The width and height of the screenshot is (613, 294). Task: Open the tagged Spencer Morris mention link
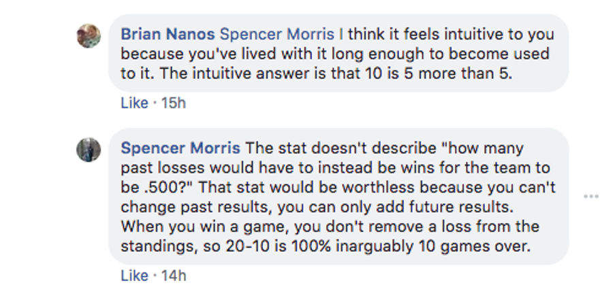277,34
